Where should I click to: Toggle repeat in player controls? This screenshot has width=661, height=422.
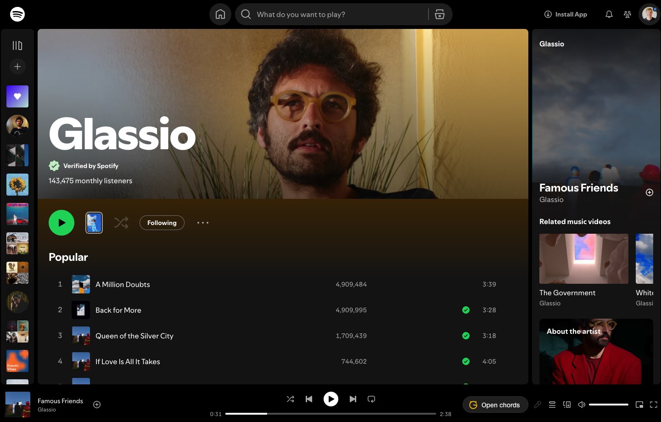pos(371,399)
